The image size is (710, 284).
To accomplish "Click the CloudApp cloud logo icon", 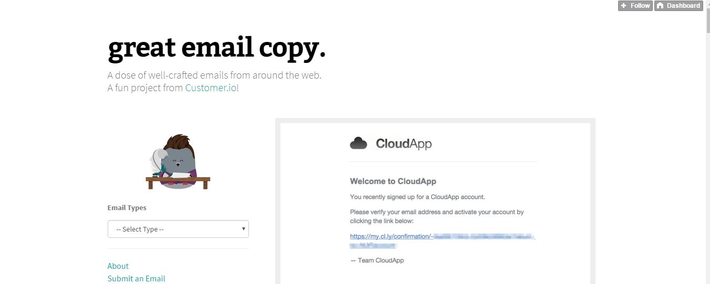I will pos(359,143).
